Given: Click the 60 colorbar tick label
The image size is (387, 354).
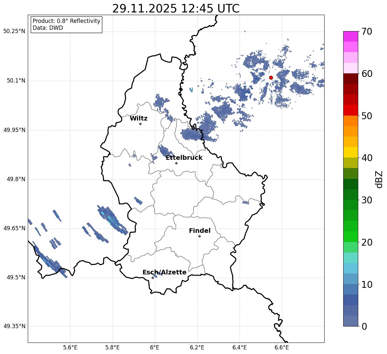Looking at the screenshot, I should pos(367,74).
